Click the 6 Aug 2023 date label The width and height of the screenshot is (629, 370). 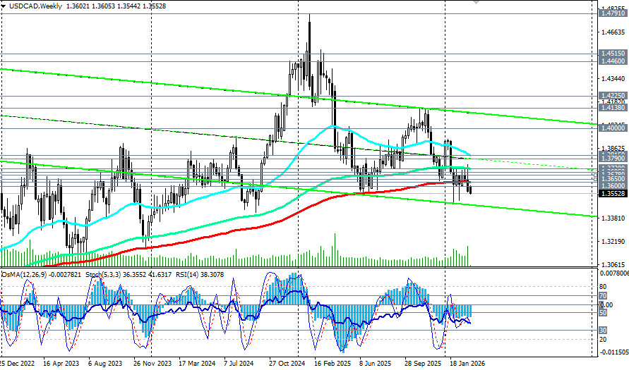click(105, 364)
